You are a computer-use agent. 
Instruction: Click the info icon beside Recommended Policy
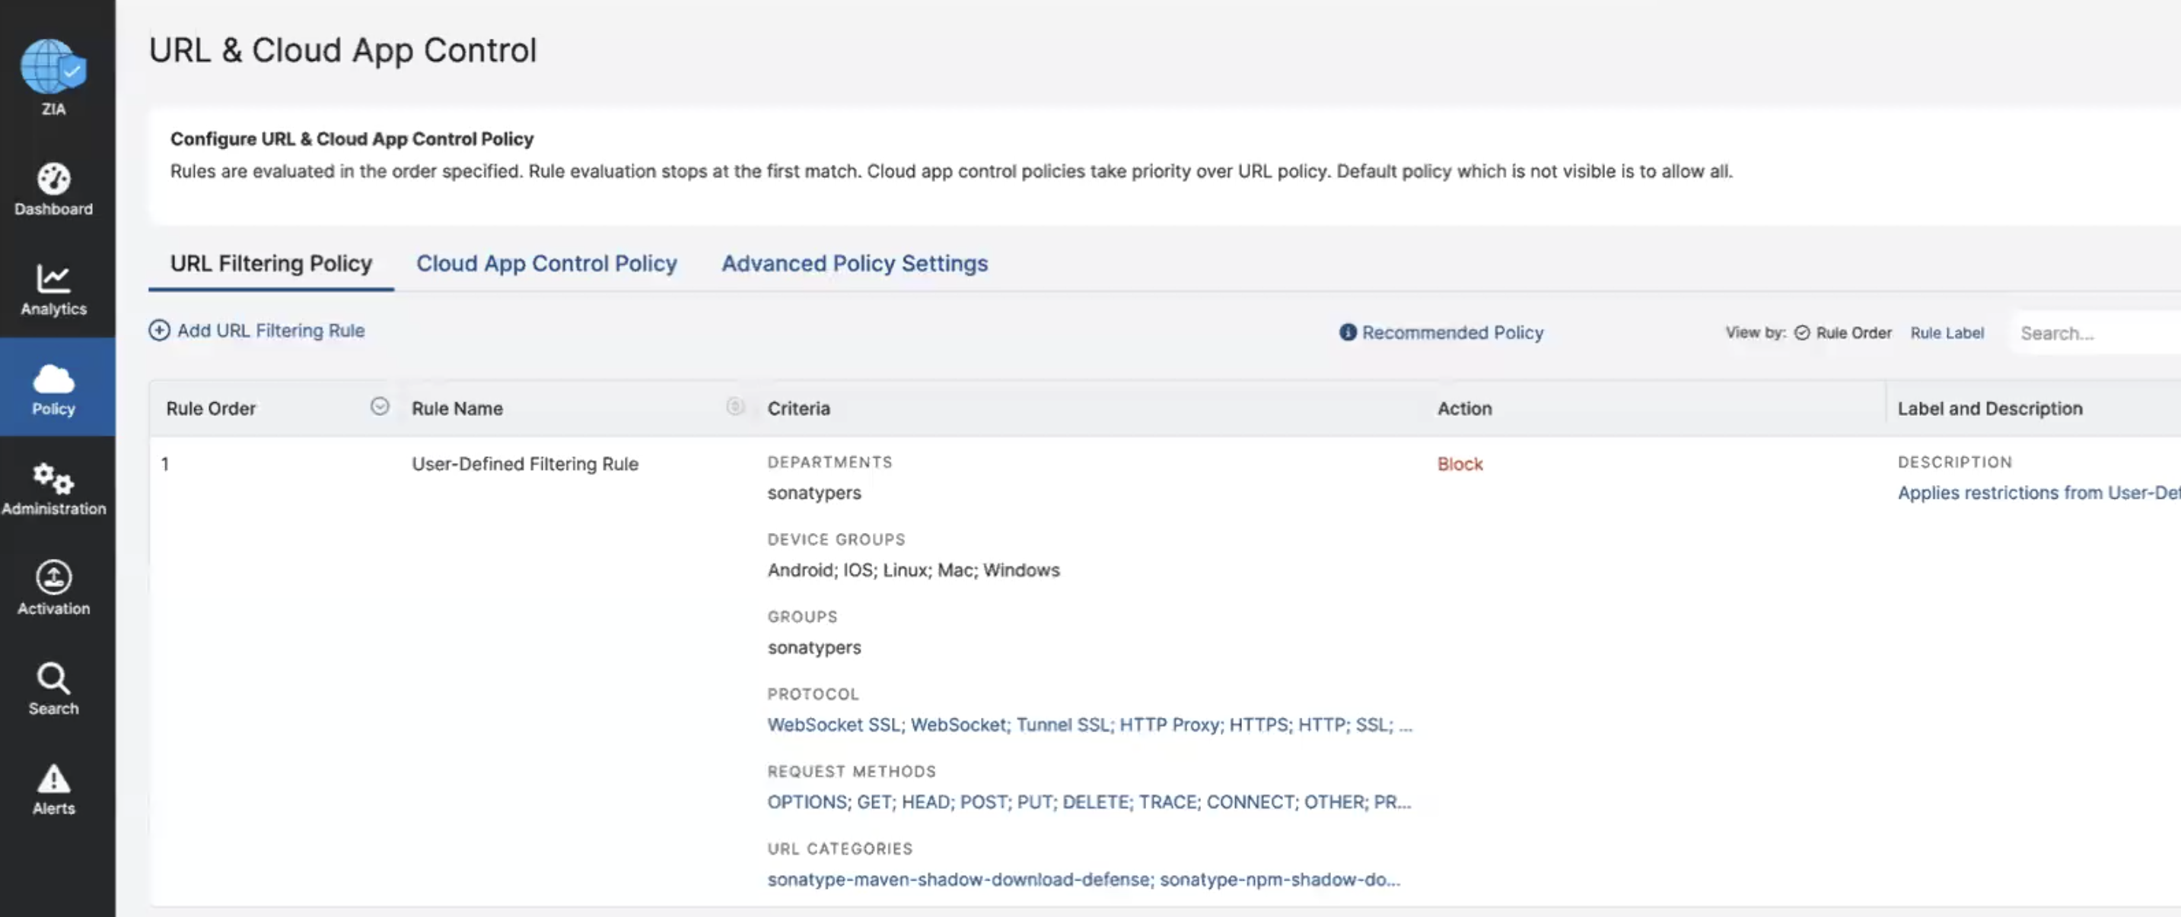pos(1348,332)
